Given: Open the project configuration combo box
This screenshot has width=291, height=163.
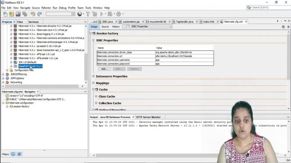Looking at the screenshot, I should coord(60,14).
